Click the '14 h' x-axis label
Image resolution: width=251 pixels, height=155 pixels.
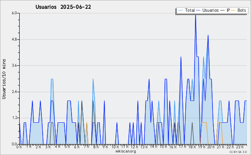154,147
